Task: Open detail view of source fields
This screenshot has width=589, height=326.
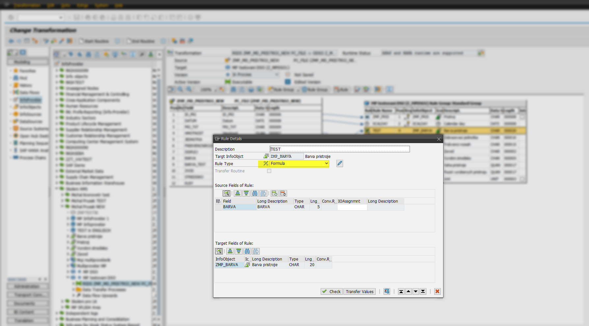Action: point(227,193)
